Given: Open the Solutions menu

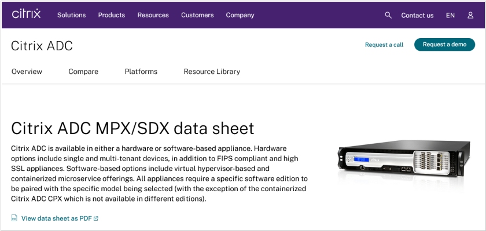Looking at the screenshot, I should (71, 15).
